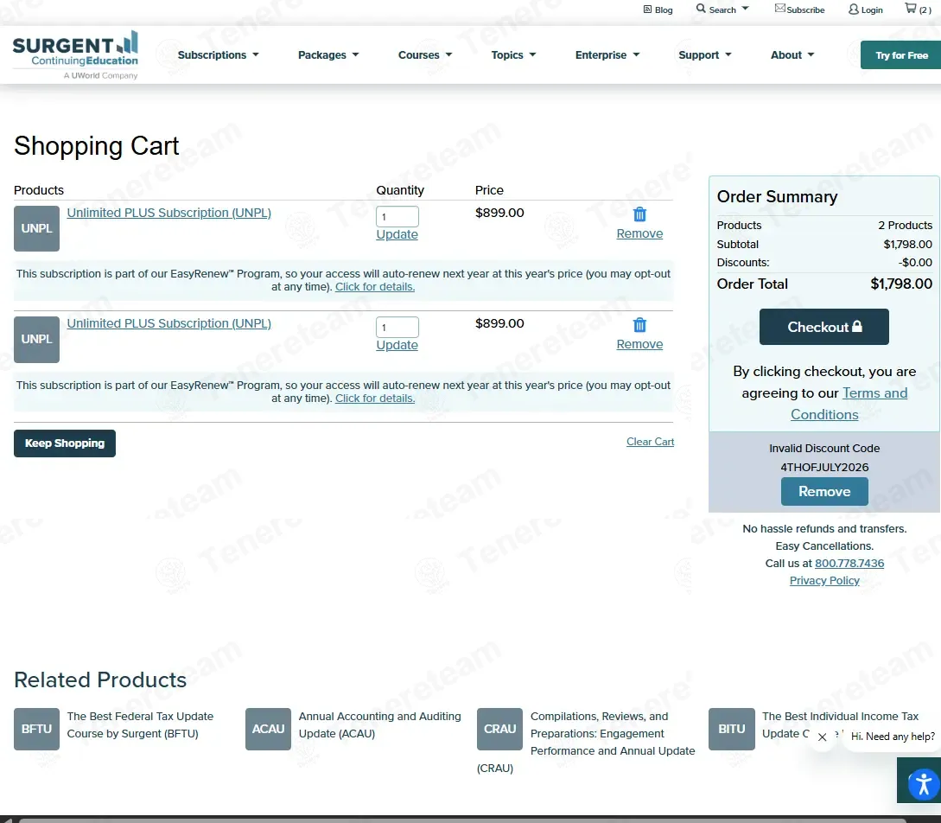
Task: Open the shopping cart icon showing (2)
Action: click(x=918, y=9)
